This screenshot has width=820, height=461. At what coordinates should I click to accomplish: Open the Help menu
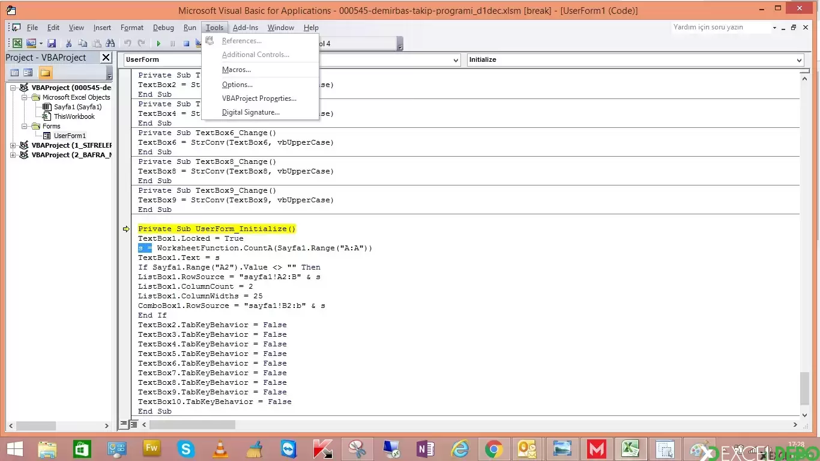click(311, 28)
